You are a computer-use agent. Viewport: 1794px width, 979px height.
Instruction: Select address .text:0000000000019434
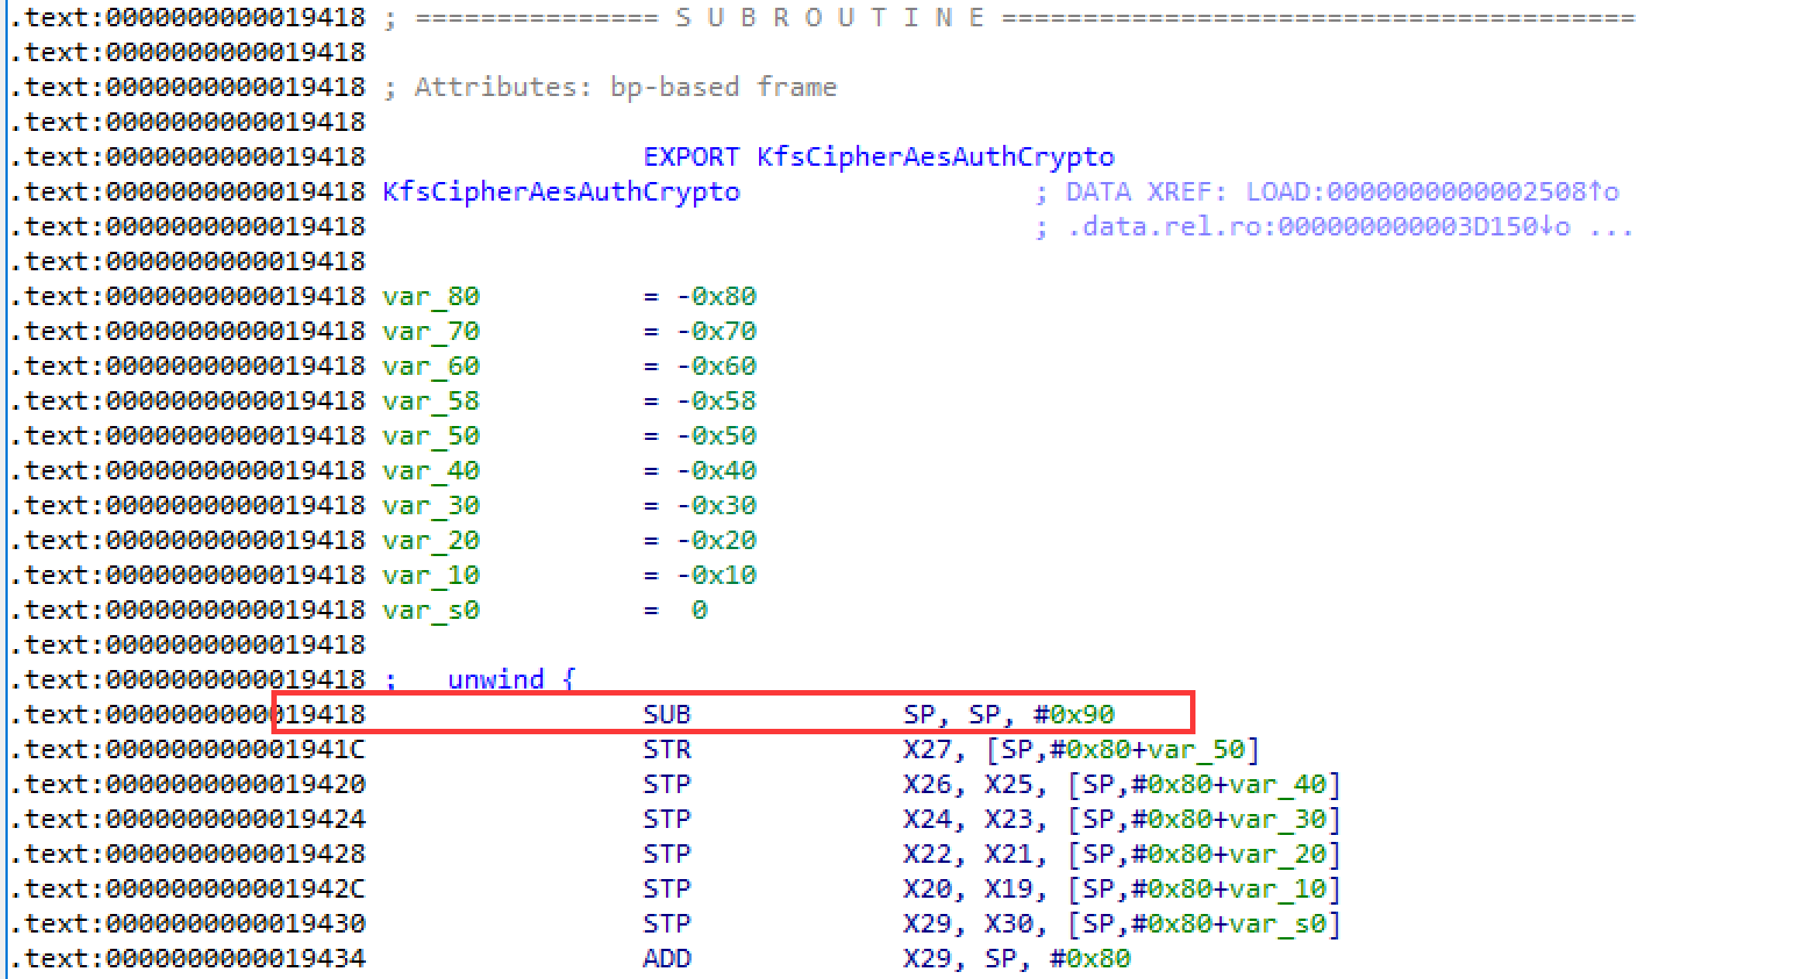click(x=186, y=957)
